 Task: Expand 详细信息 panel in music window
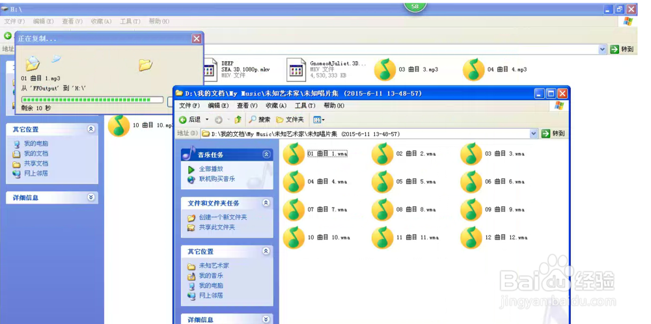pos(266,319)
